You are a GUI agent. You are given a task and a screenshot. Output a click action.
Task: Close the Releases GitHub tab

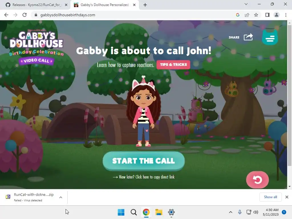click(66, 5)
